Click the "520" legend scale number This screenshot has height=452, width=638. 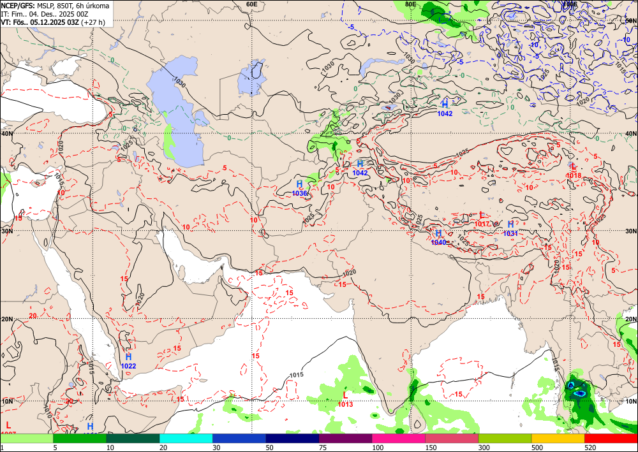590,448
